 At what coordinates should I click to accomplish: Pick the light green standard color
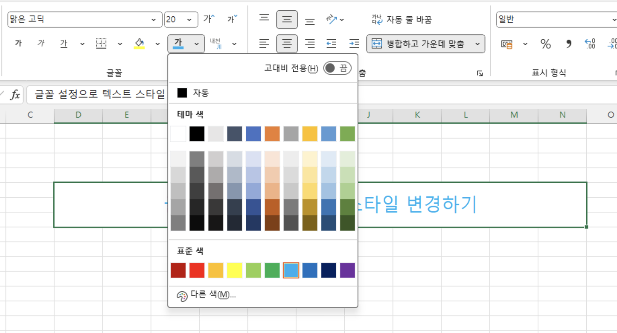coord(253,270)
